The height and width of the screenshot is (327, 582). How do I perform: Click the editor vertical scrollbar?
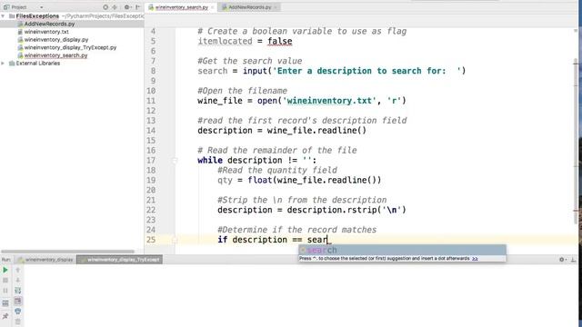(x=576, y=141)
